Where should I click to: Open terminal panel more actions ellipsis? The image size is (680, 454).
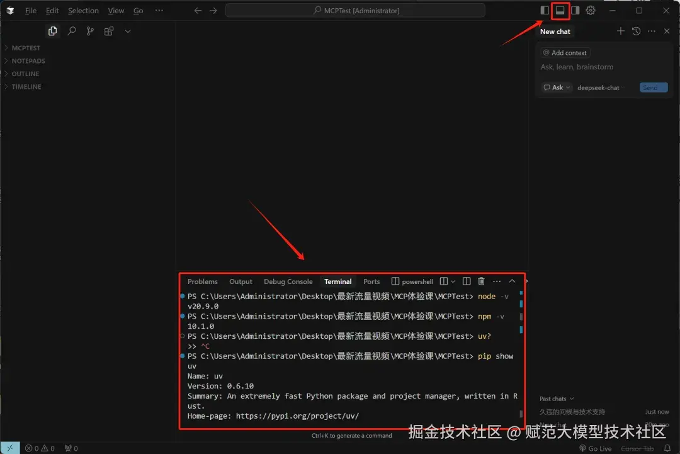pos(497,281)
